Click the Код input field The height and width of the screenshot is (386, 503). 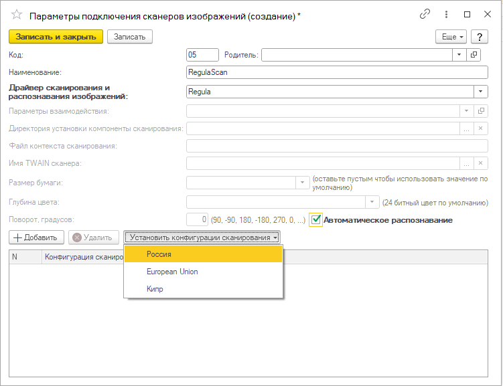(x=202, y=55)
